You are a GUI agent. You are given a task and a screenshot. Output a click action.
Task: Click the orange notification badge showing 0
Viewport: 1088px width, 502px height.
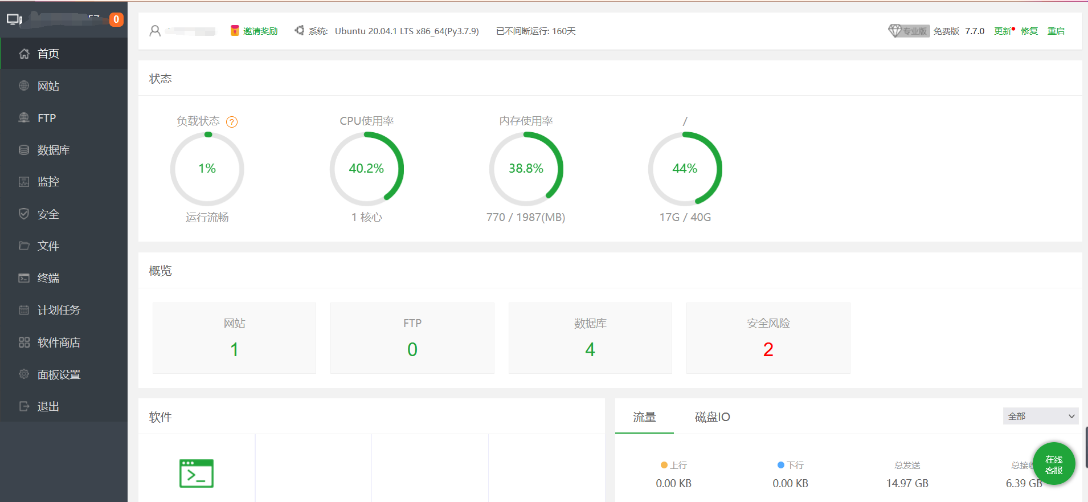click(x=116, y=19)
